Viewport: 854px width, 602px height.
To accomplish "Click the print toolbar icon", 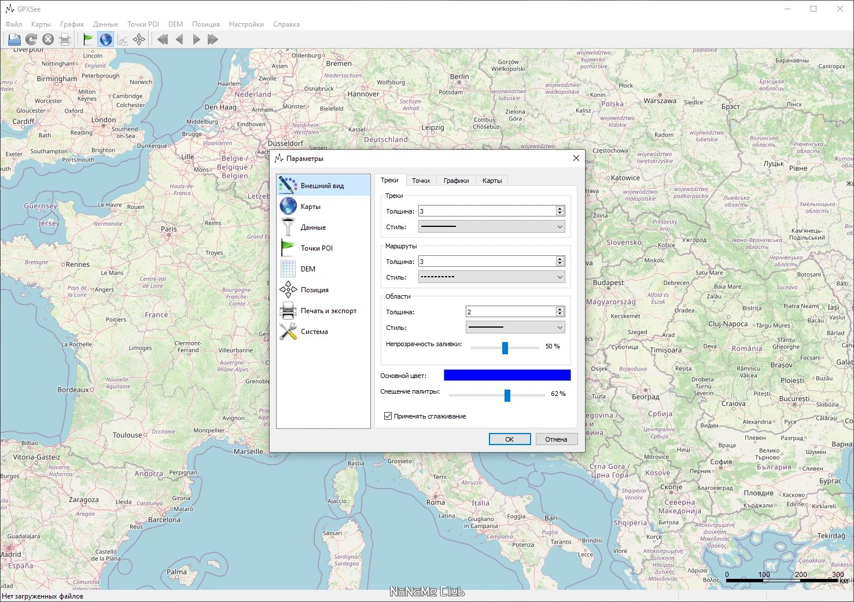I will 65,39.
